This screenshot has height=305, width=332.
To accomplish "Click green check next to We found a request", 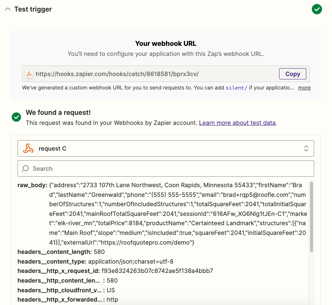I will 16,117.
